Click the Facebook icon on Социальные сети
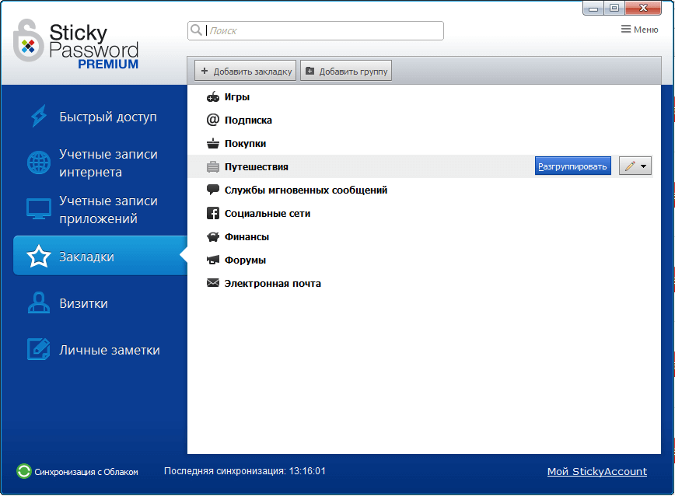The height and width of the screenshot is (496, 675). (x=213, y=213)
